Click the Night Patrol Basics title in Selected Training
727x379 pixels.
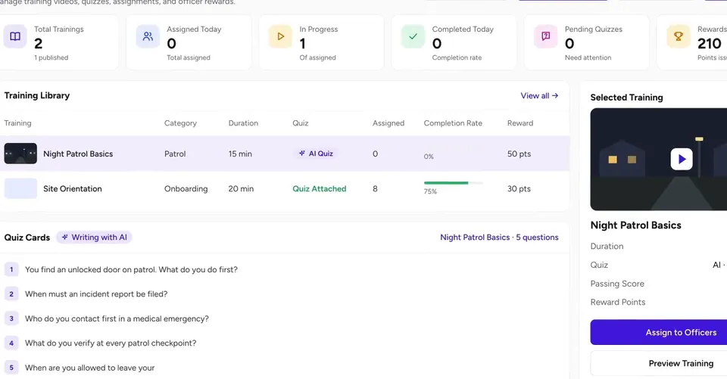[x=635, y=225]
